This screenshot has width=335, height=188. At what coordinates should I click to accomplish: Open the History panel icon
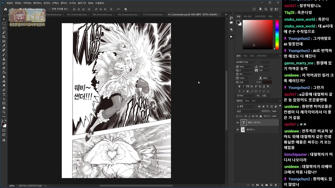(x=231, y=18)
